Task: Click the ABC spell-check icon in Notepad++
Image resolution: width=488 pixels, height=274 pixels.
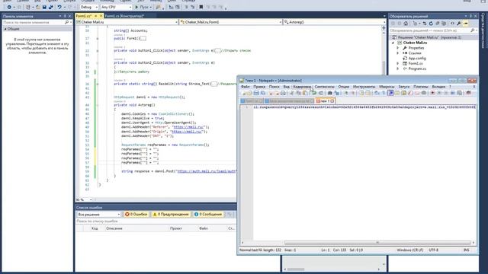Action: pyautogui.click(x=468, y=93)
